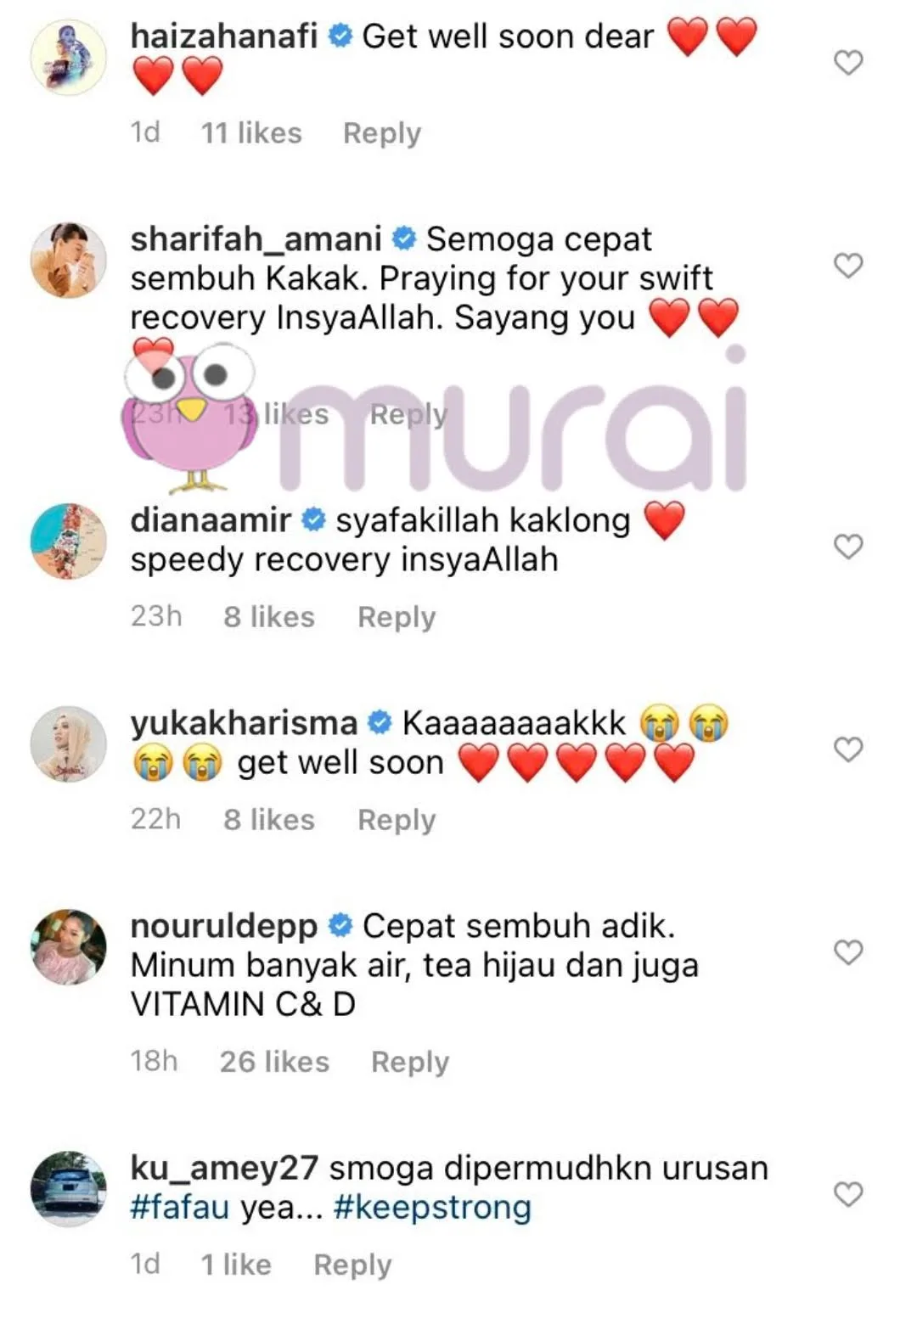
Task: Reply to ku_amey27's comment
Action: click(352, 1265)
